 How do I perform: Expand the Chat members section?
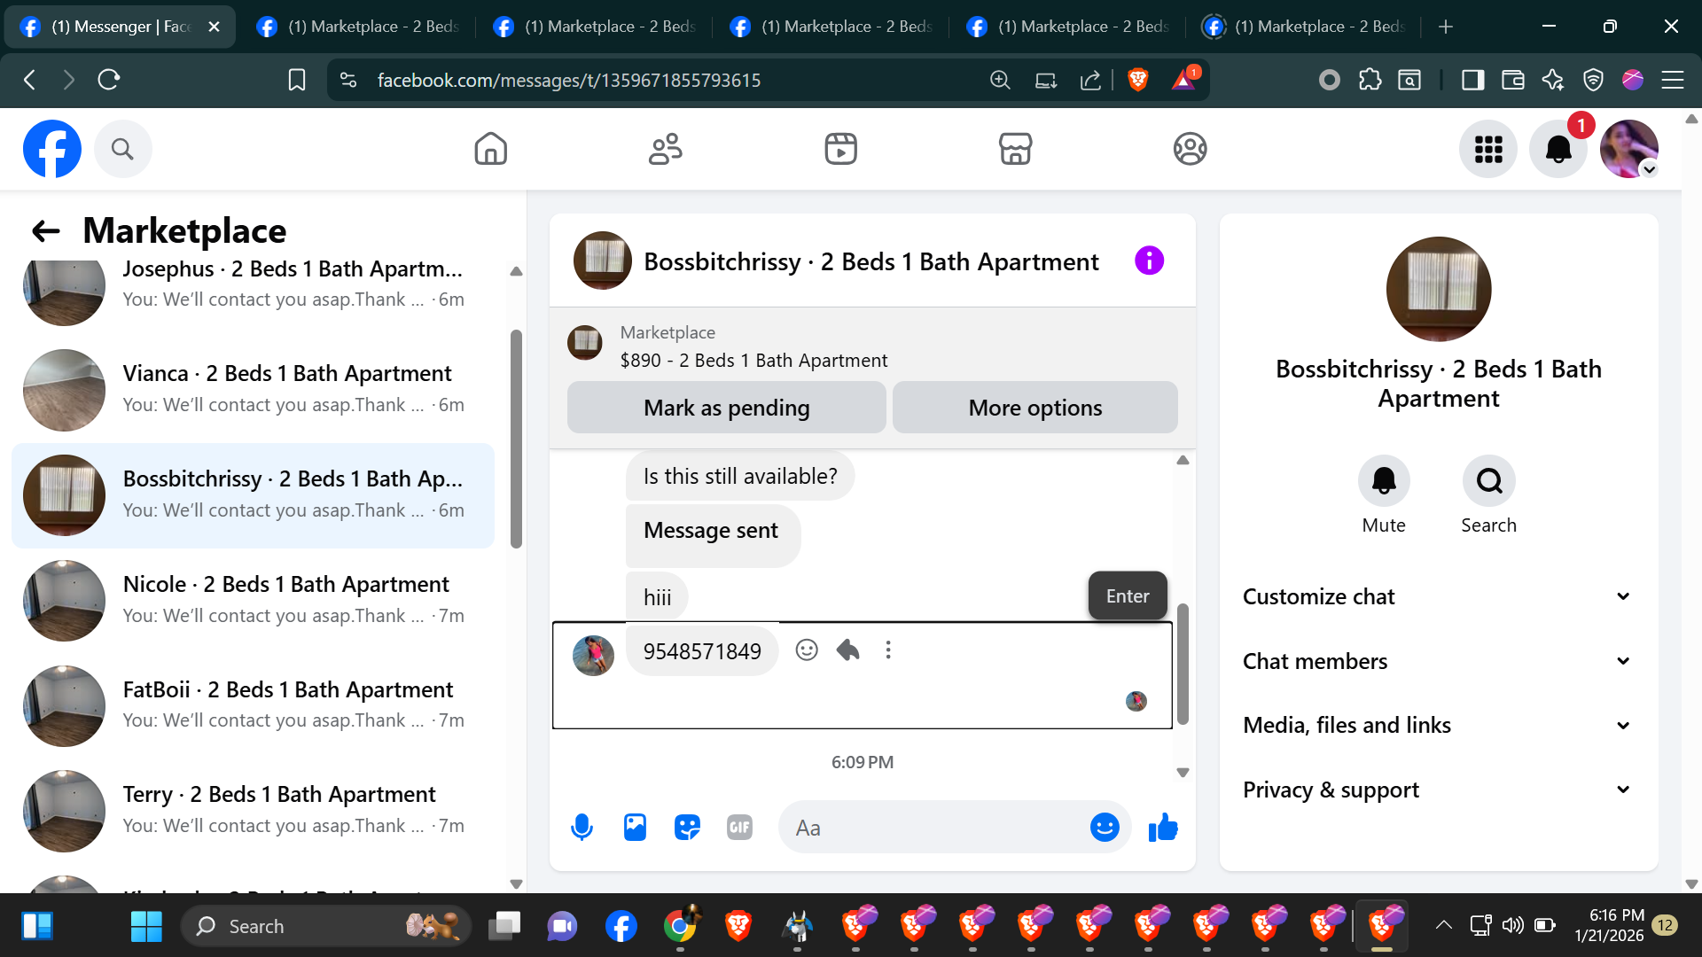[1438, 661]
